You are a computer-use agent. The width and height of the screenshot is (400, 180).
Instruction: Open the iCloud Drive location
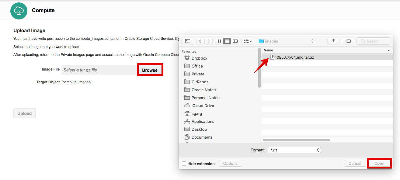pyautogui.click(x=202, y=106)
